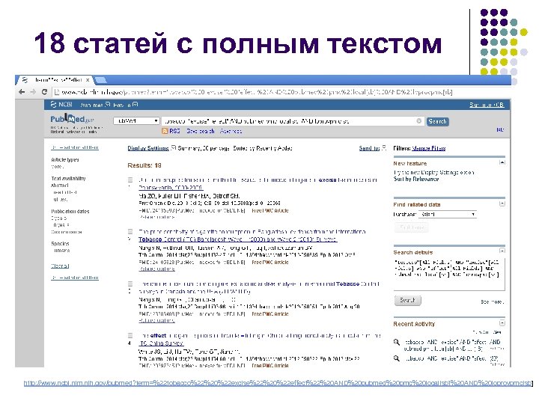Click the RSS feed icon
The image size is (539, 404).
coord(165,131)
